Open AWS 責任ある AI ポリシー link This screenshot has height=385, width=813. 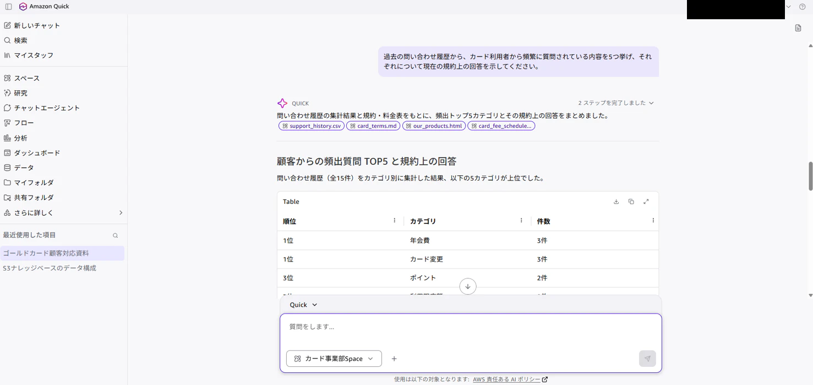tap(510, 380)
